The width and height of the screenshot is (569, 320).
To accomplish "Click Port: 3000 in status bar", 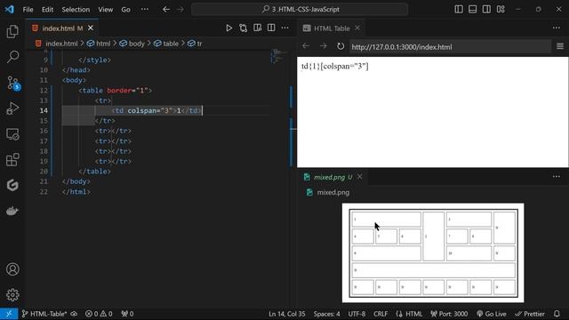I will (449, 314).
